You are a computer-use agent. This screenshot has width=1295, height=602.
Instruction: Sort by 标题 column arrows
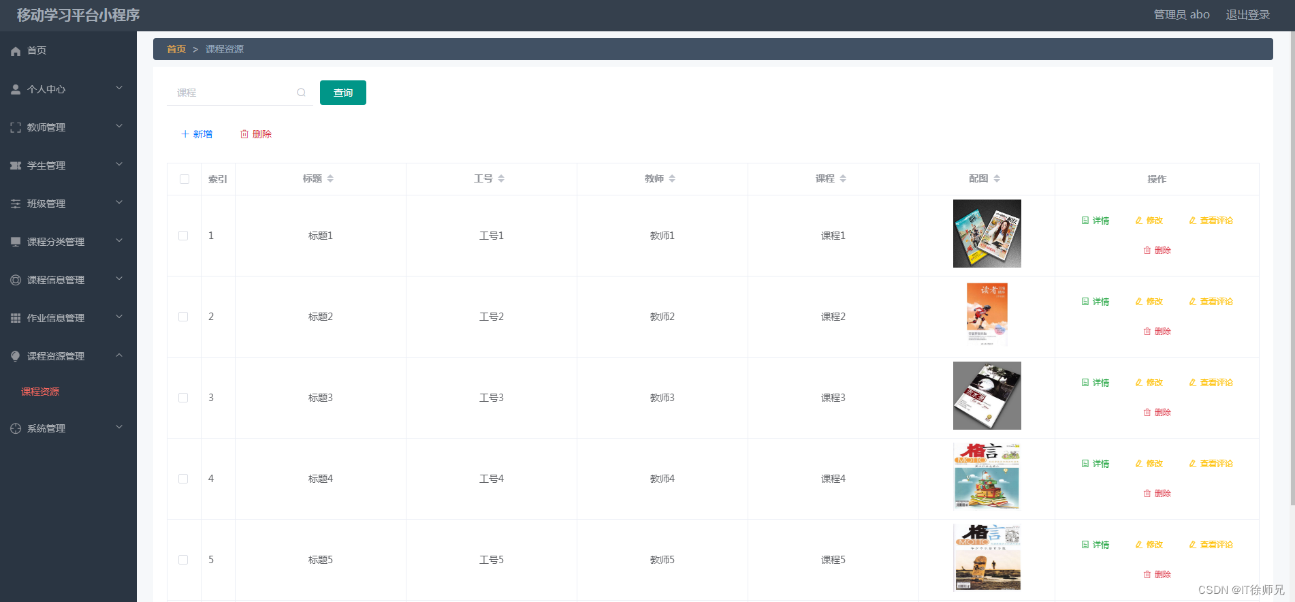tap(330, 178)
